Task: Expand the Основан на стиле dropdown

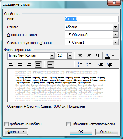Action: point(115,35)
